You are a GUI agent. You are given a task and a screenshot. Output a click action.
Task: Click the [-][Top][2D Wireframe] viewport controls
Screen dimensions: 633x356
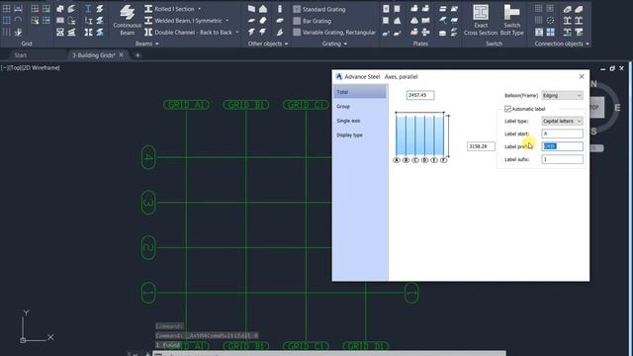(31, 68)
